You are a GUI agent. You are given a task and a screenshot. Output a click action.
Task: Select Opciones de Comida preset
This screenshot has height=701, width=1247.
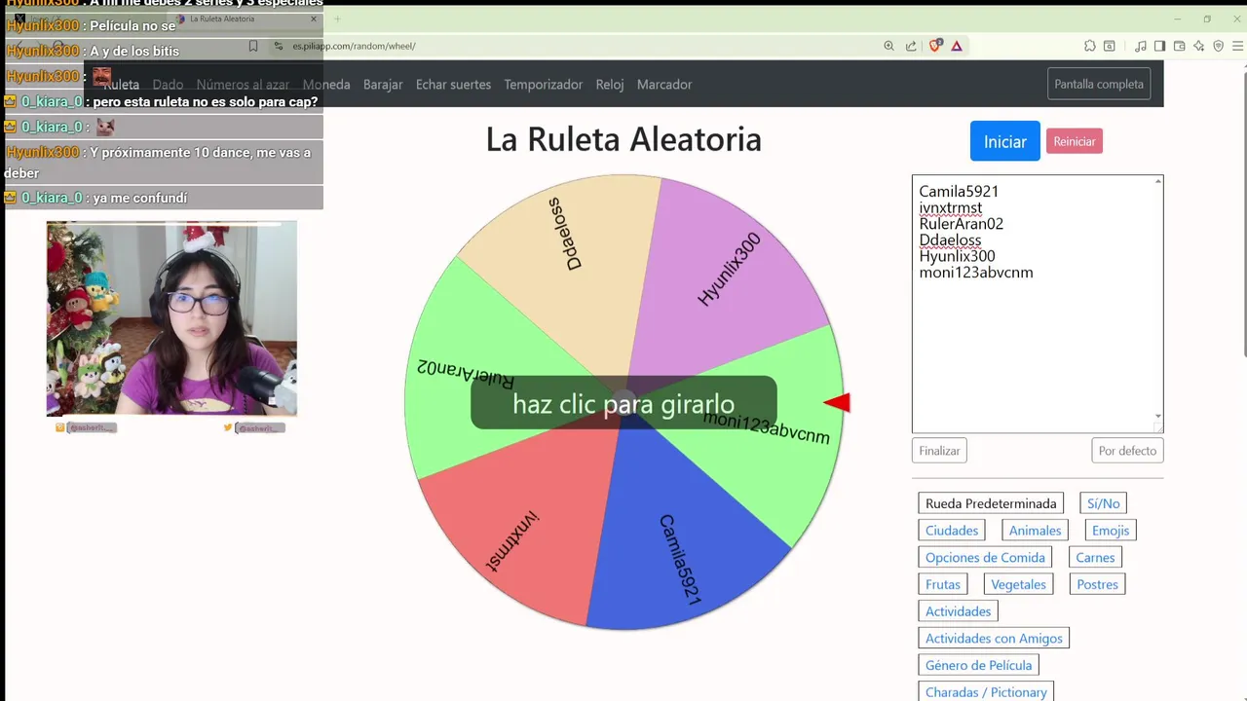tap(985, 558)
